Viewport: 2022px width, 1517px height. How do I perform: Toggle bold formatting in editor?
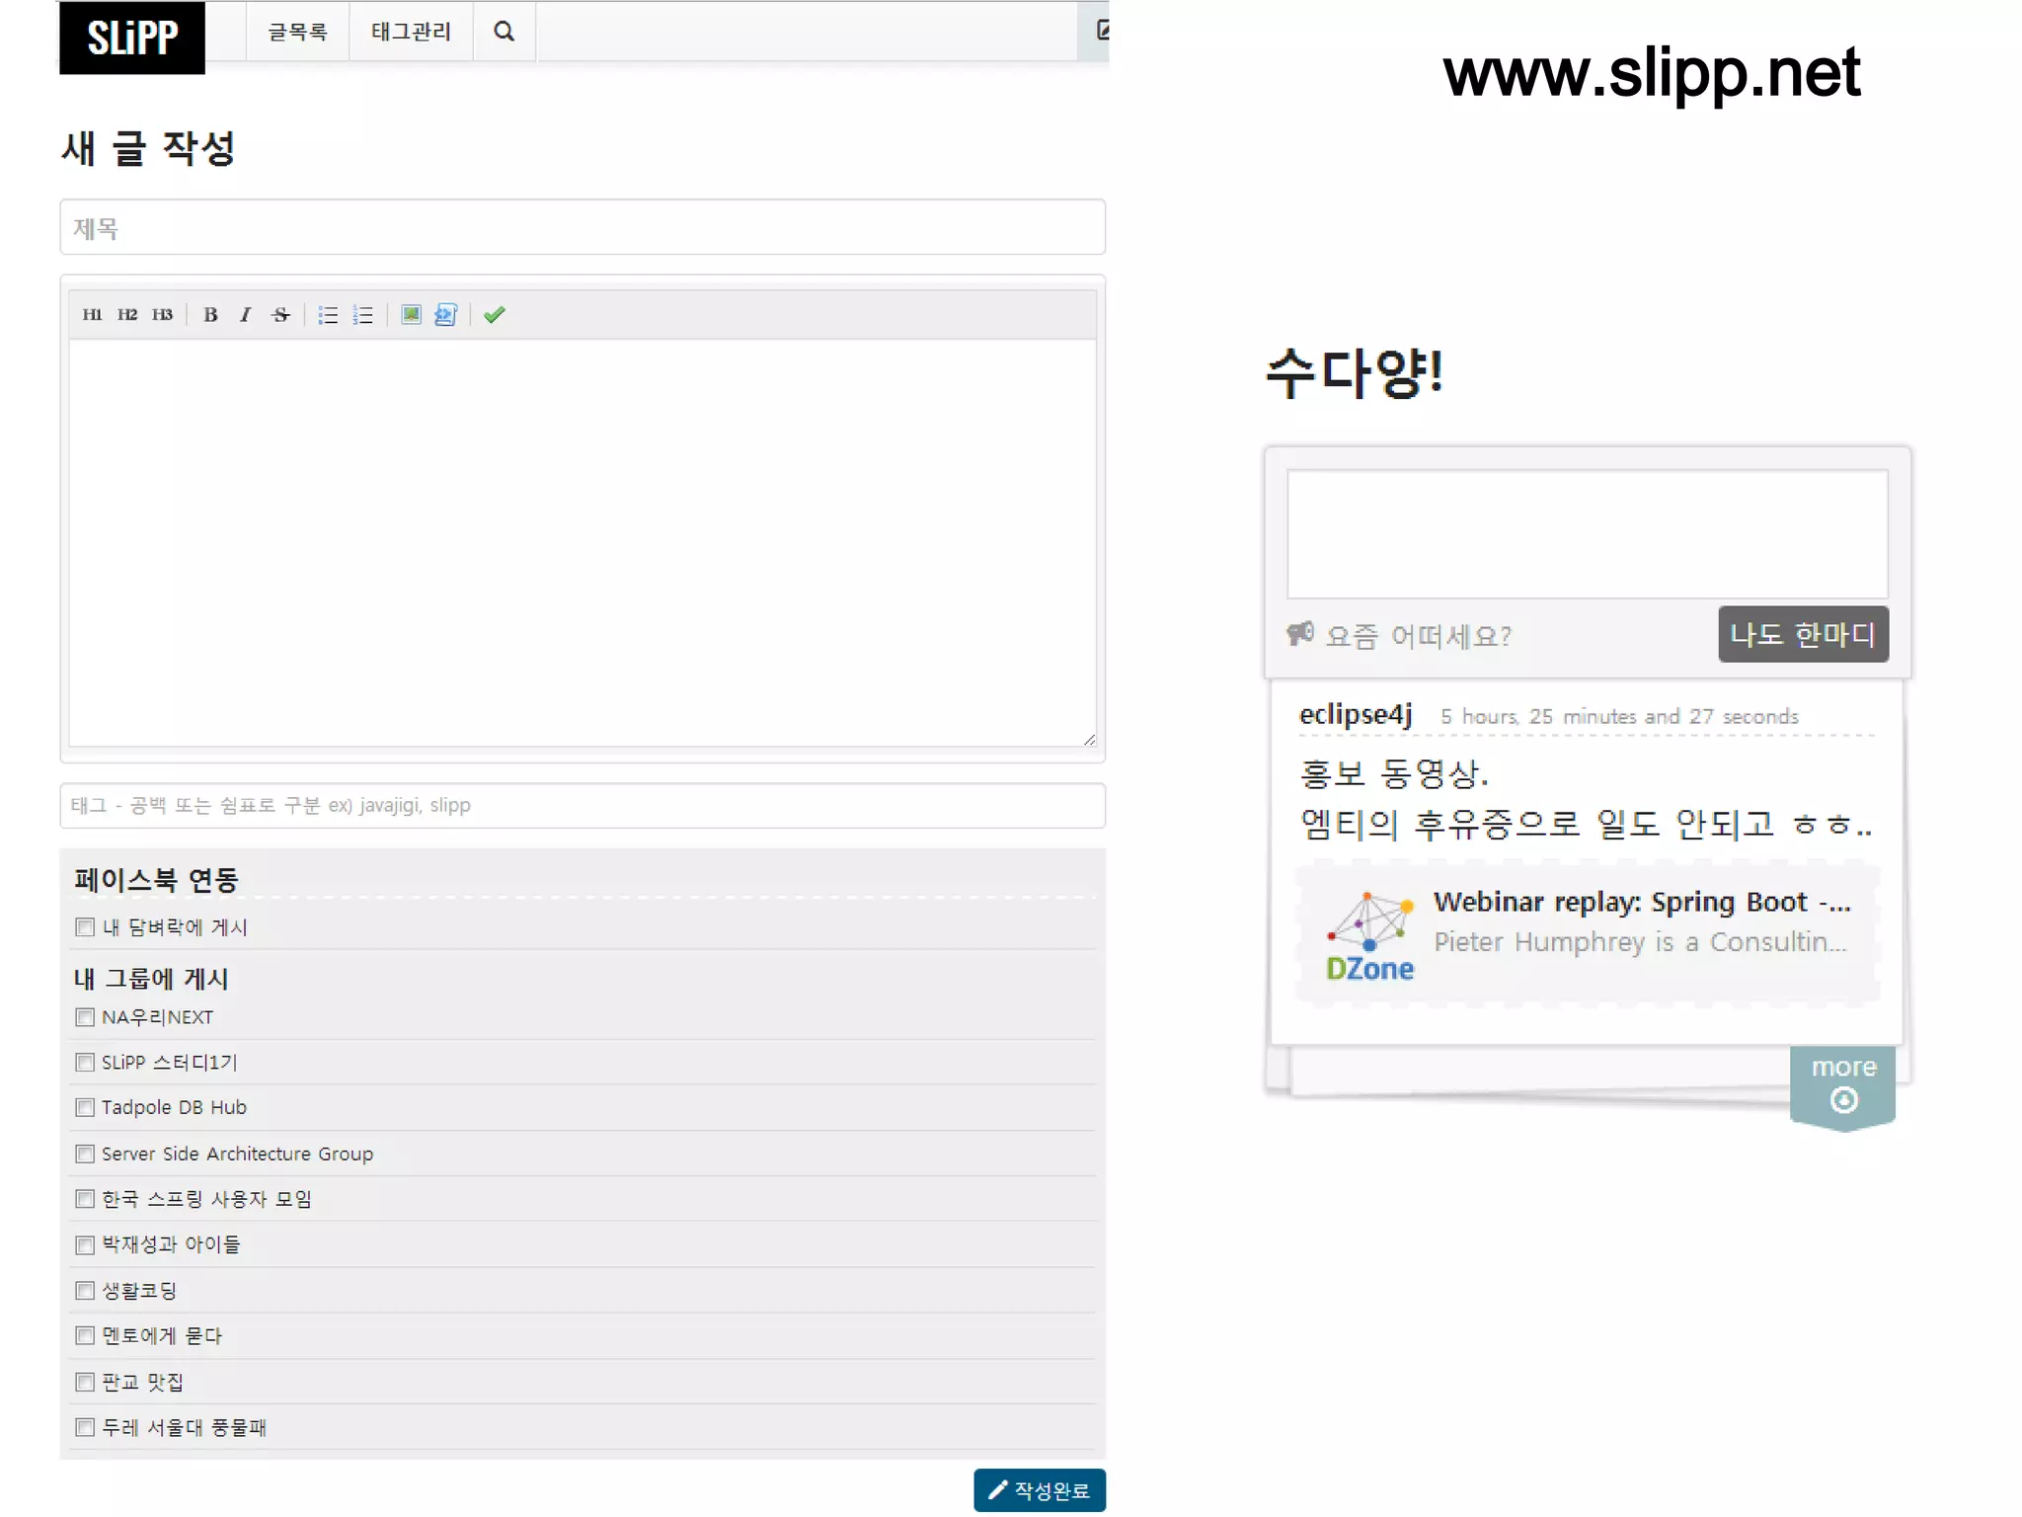(x=210, y=315)
